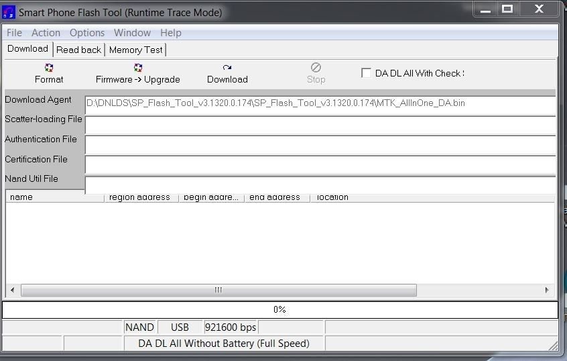
Task: Click the Authentication File path field
Action: tap(320, 145)
